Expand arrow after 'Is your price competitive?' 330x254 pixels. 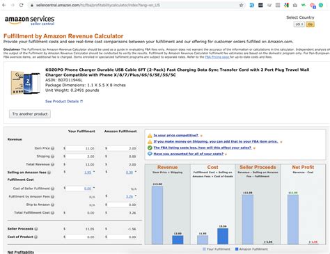pyautogui.click(x=201, y=136)
